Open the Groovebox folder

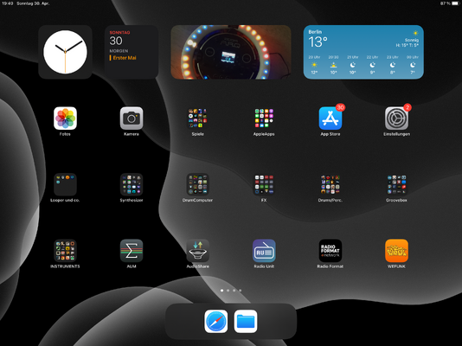tap(396, 184)
